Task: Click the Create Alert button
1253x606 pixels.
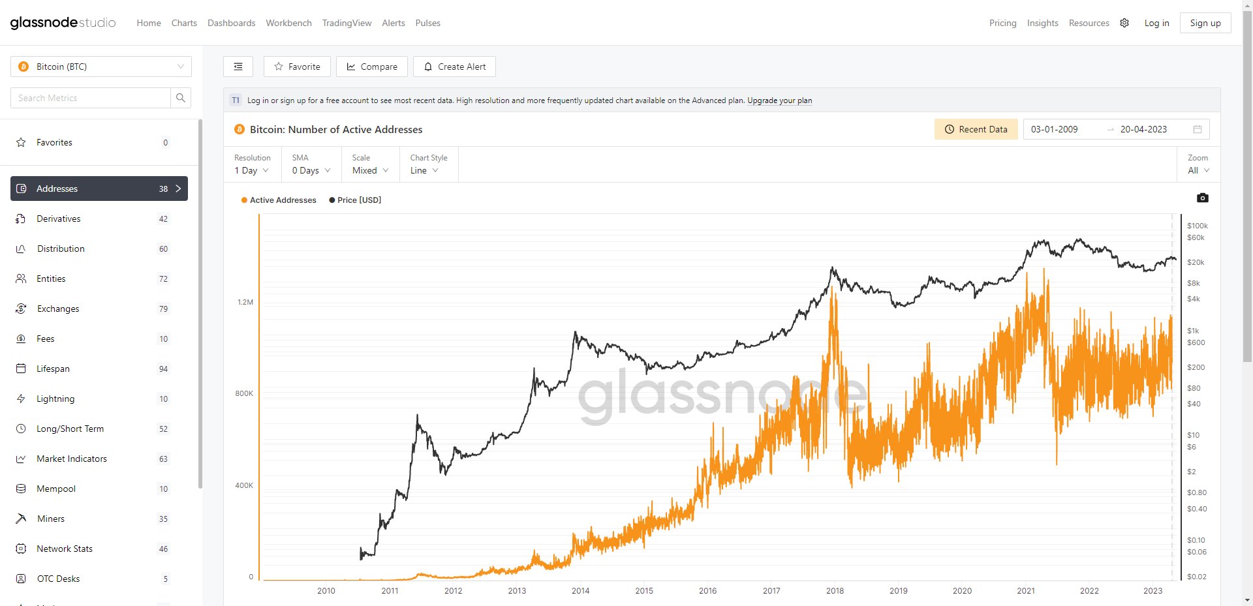Action: pos(454,66)
